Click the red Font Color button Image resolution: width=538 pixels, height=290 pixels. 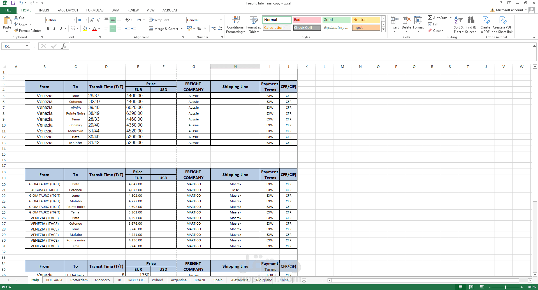94,28
